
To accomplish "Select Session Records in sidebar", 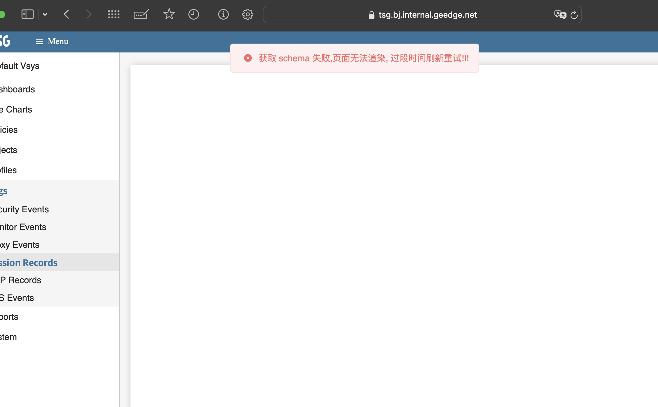I will click(29, 262).
